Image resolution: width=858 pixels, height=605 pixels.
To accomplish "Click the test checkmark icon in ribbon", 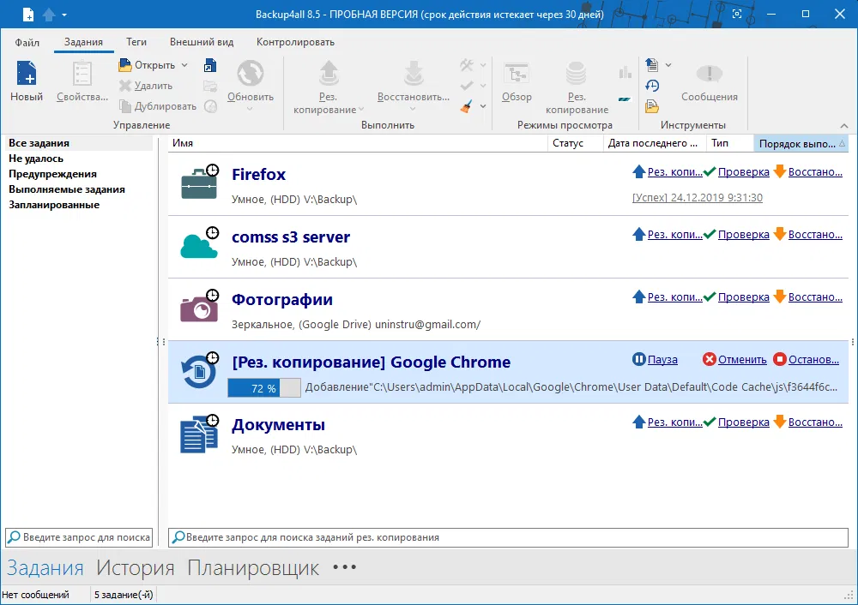I will (x=466, y=86).
